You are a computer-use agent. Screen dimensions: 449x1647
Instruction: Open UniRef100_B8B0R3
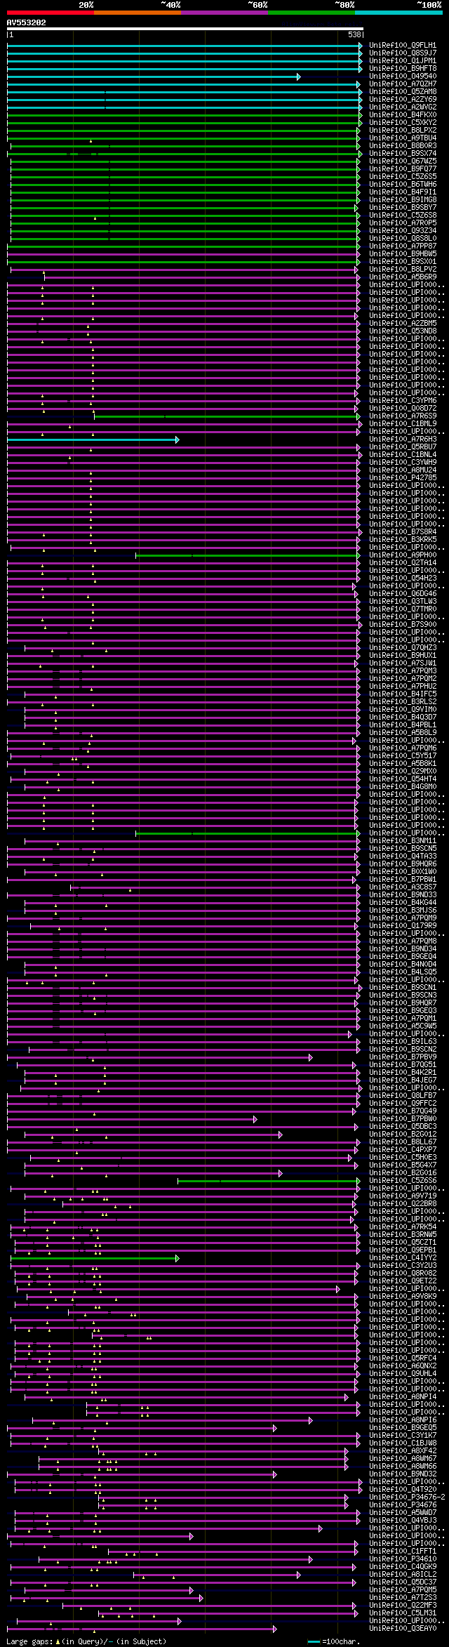click(x=403, y=146)
